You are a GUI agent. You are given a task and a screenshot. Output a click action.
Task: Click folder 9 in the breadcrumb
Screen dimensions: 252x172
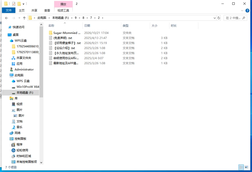(76, 18)
